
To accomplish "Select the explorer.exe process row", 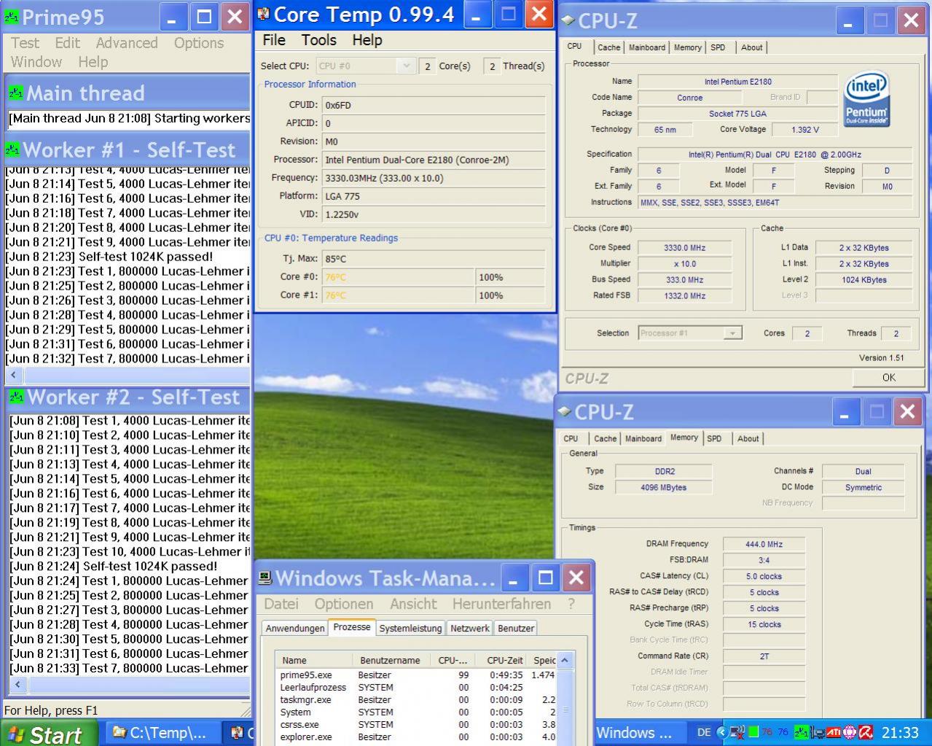I will coord(416,737).
